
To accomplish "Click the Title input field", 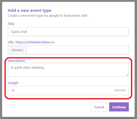I will (x=68, y=32).
